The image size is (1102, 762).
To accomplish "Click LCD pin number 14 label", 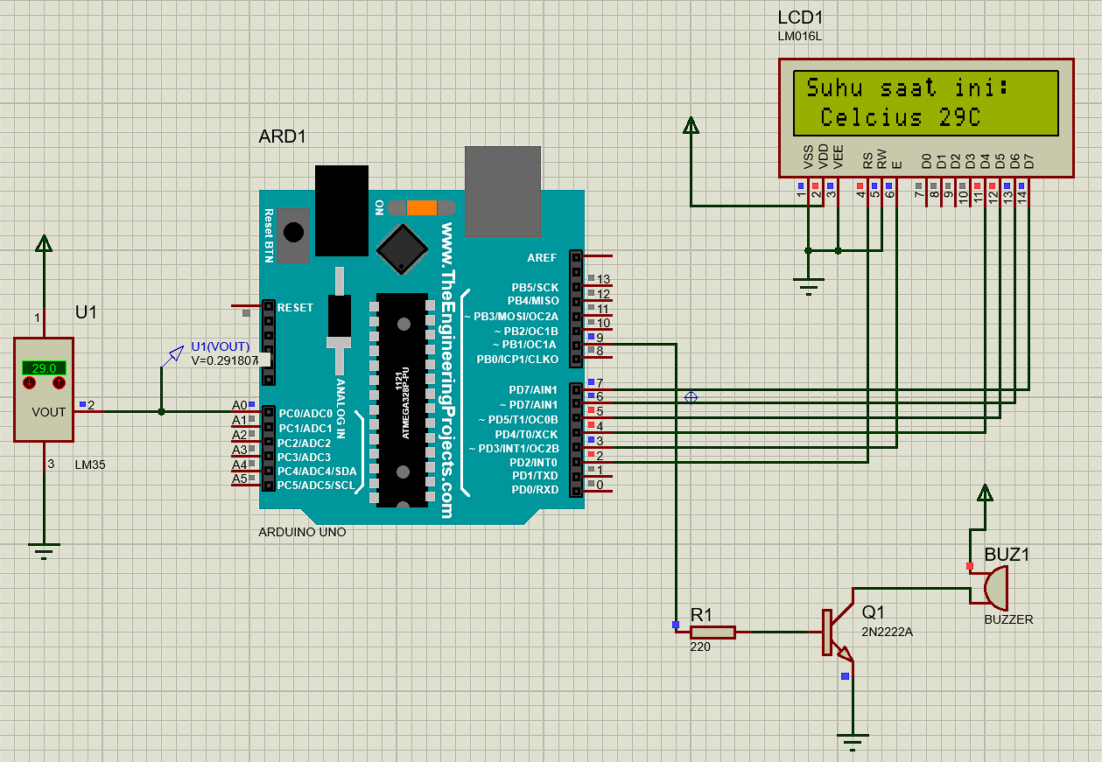I will (x=1022, y=197).
